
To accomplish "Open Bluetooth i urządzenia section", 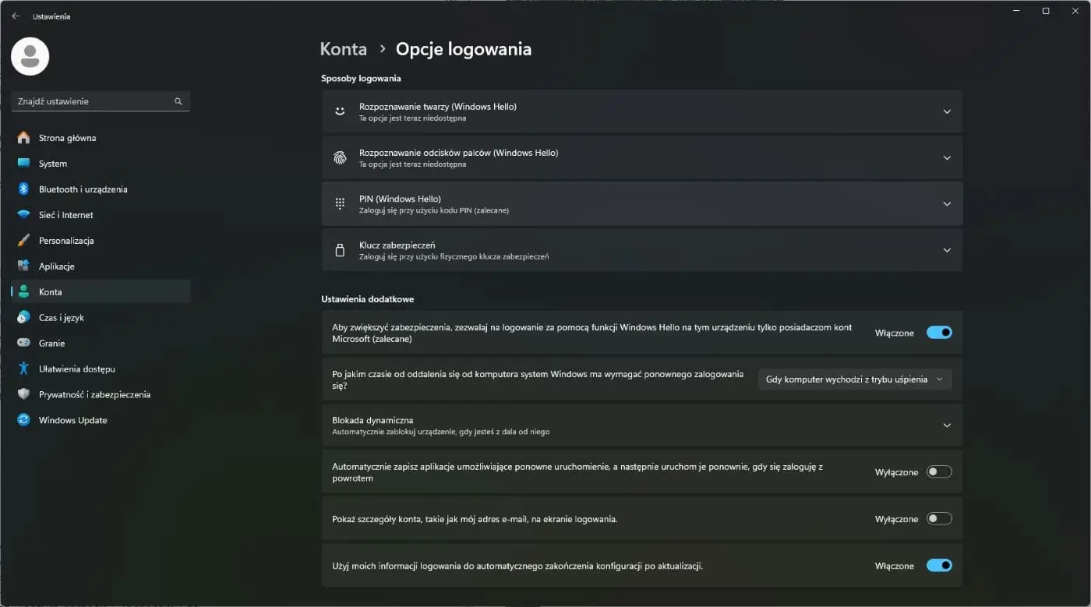I will tap(101, 189).
